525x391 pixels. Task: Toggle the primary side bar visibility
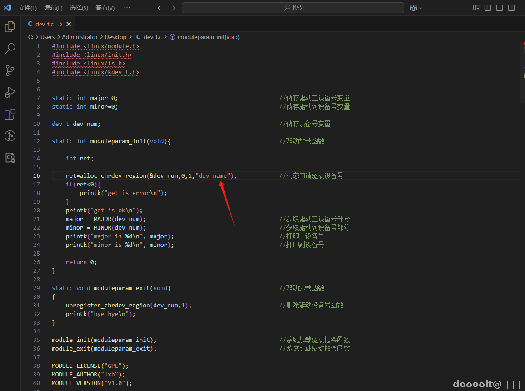(x=488, y=8)
